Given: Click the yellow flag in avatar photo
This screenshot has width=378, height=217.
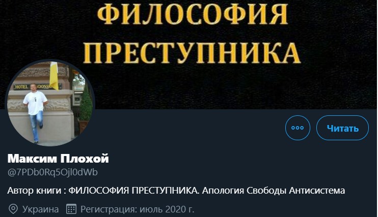Looking at the screenshot, I should [x=54, y=76].
